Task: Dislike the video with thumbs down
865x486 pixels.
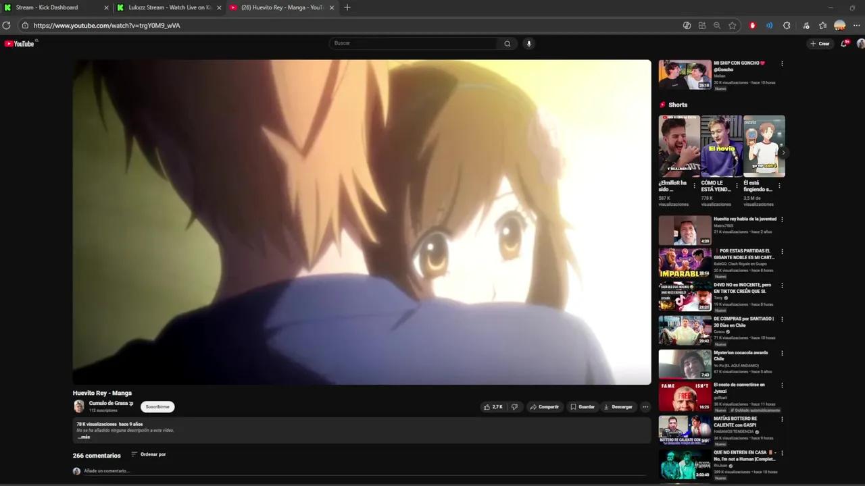Action: 514,407
